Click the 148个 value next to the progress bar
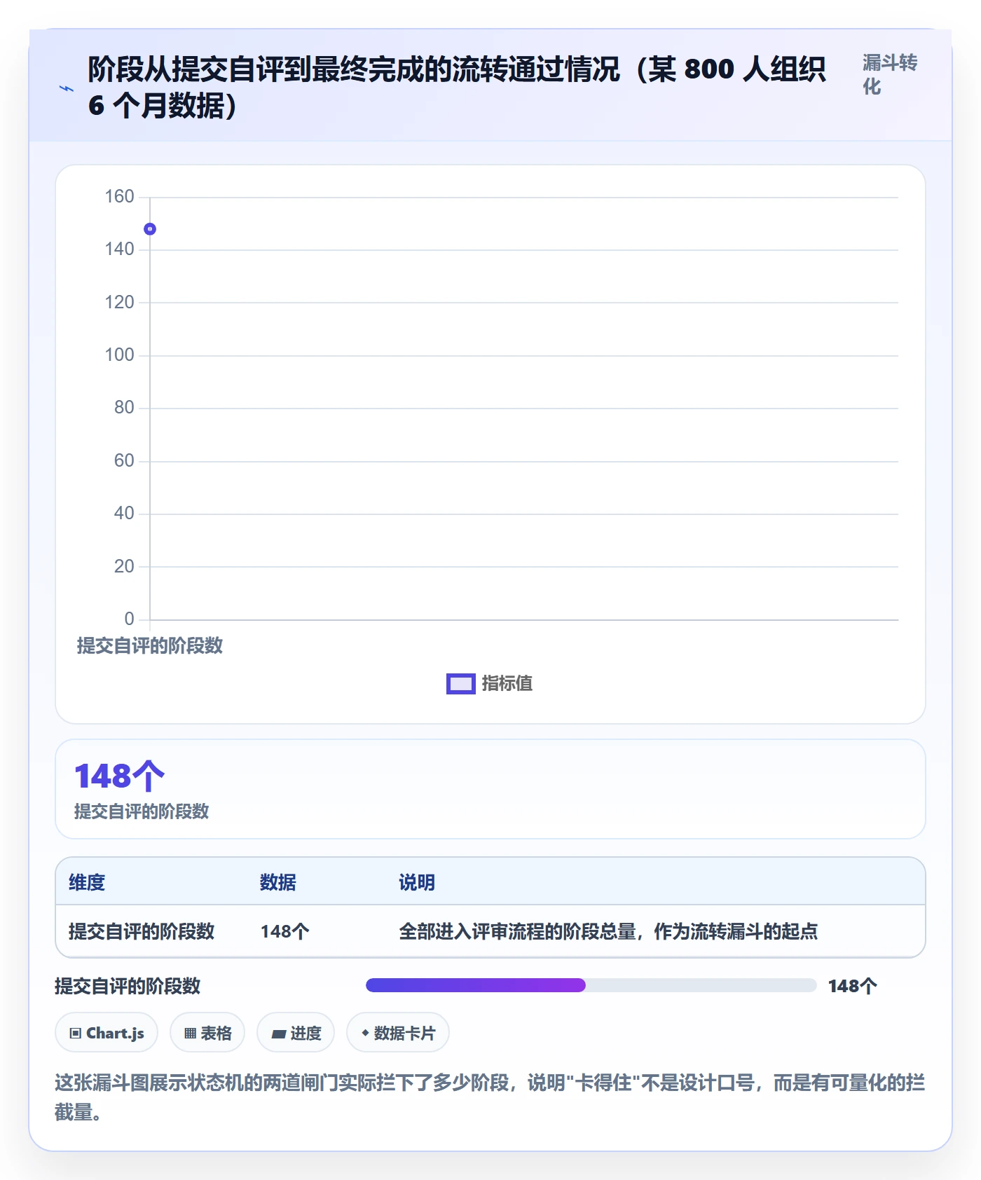This screenshot has width=981, height=1180. pos(852,986)
